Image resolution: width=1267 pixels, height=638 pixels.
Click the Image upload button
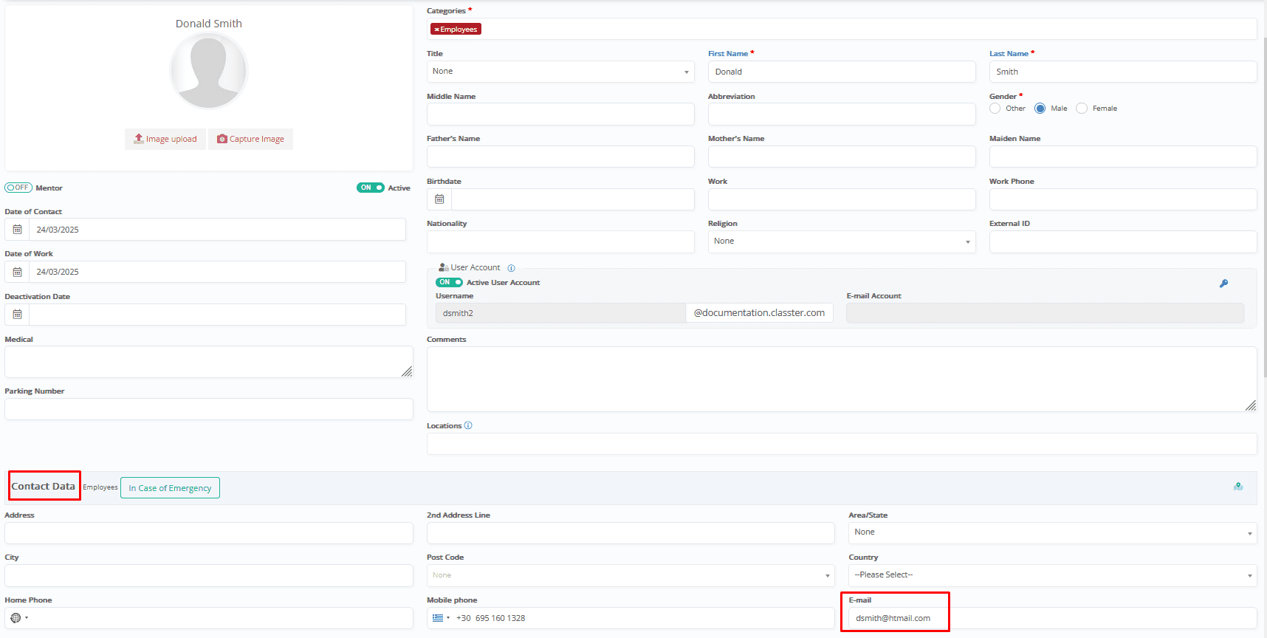pyautogui.click(x=165, y=139)
